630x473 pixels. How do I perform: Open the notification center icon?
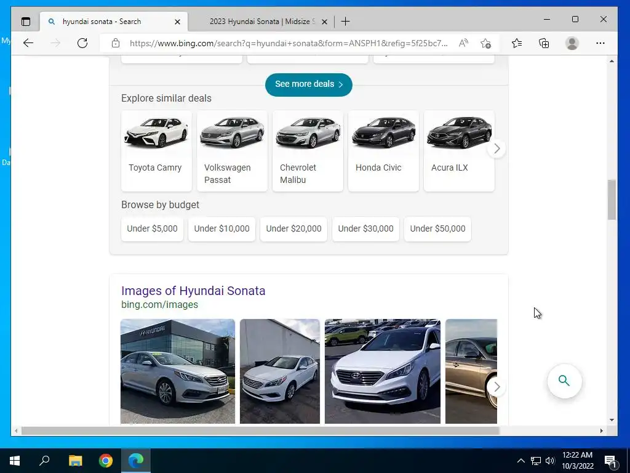pos(610,461)
